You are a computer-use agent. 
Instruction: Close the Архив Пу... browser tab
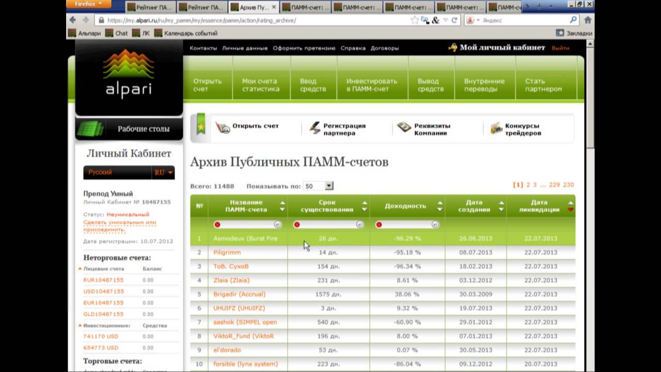pyautogui.click(x=273, y=7)
